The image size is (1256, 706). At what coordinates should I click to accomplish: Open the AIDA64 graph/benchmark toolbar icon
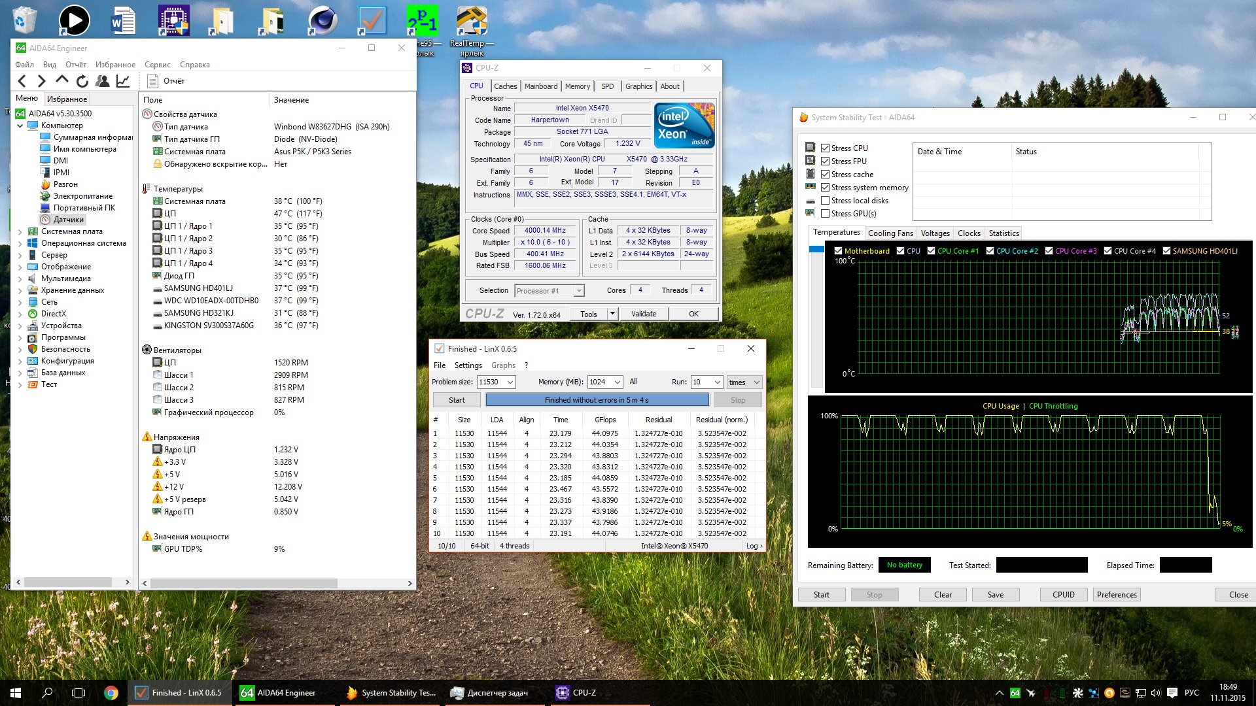click(123, 81)
